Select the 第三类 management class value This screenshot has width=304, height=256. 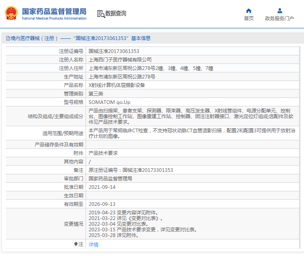(x=96, y=94)
